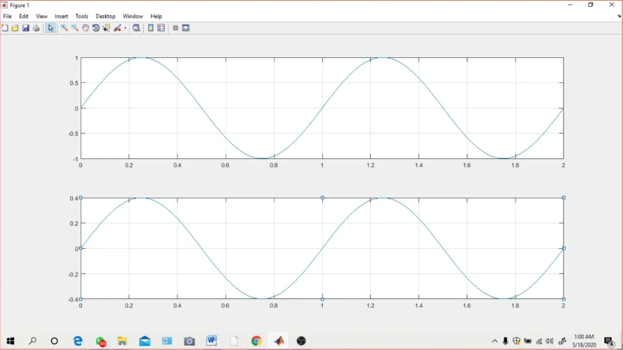Viewport: 623px width, 350px height.
Task: Enable the Data Cursor tool
Action: 106,28
